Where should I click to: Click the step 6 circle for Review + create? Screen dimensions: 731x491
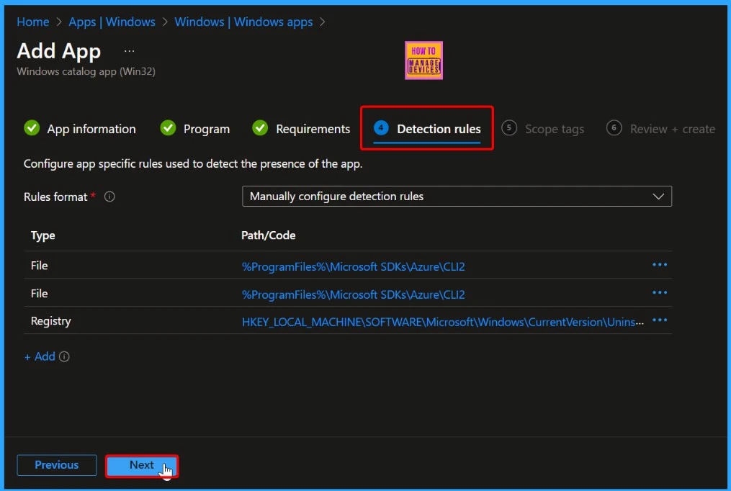pyautogui.click(x=614, y=128)
